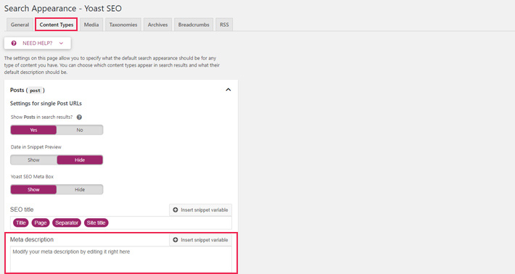Click Insert snippet variable for Meta description
Screen dimensions: 515x274
pos(200,240)
